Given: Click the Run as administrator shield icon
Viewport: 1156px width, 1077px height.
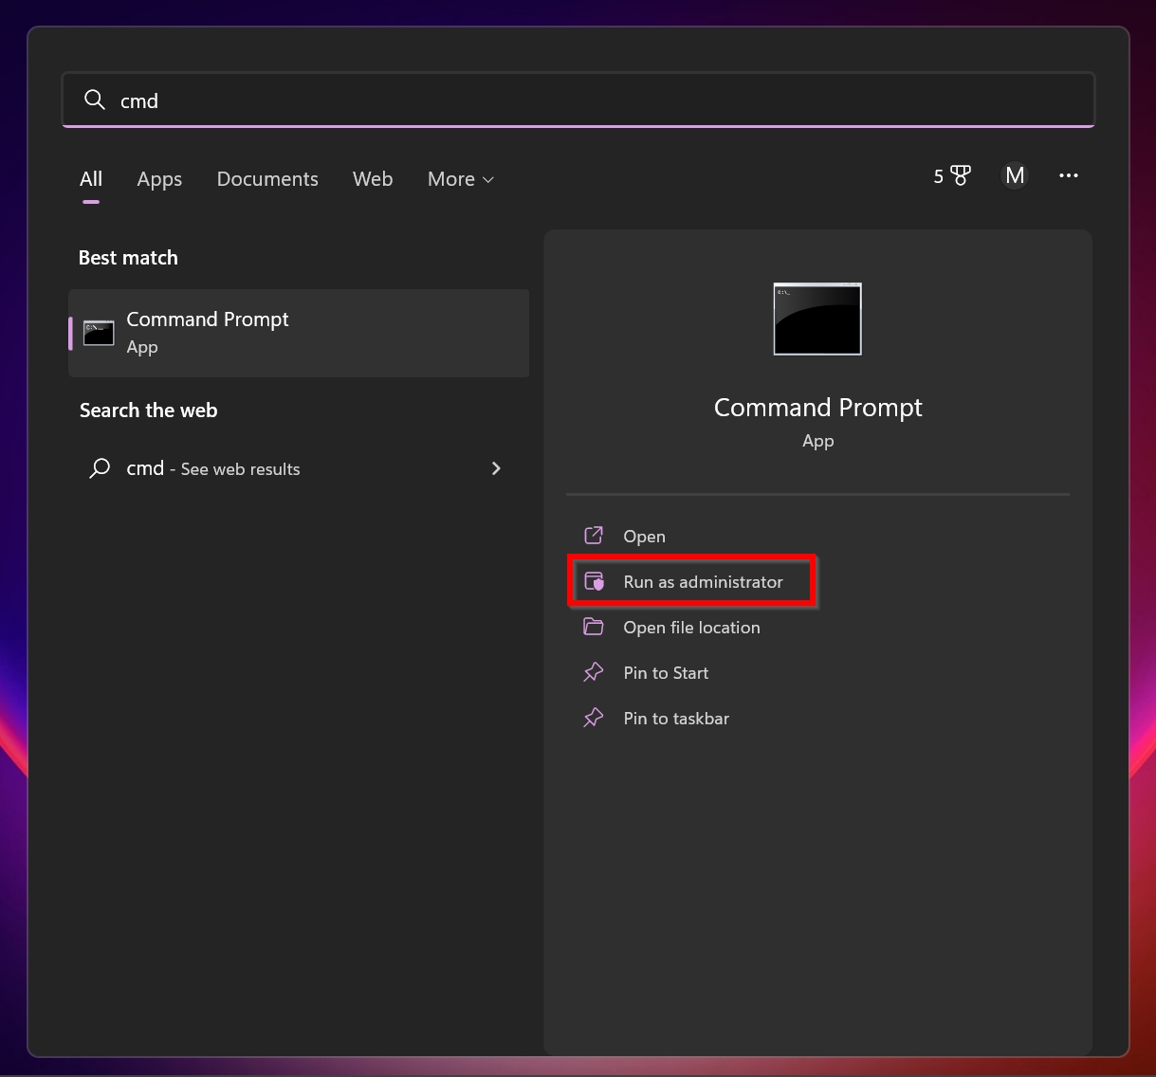Looking at the screenshot, I should pyautogui.click(x=594, y=581).
